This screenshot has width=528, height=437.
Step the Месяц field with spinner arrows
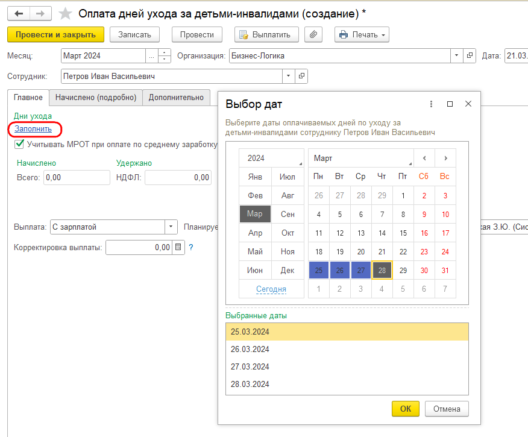(x=165, y=56)
